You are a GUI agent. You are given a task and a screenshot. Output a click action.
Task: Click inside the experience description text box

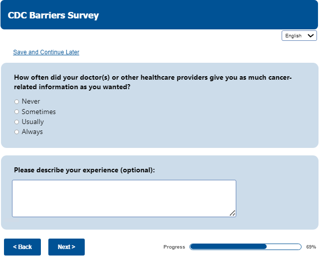(x=124, y=198)
